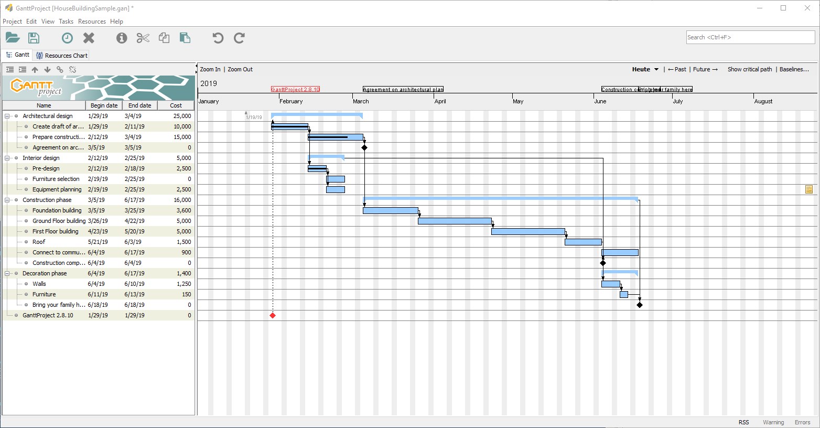The image size is (820, 428).
Task: Enable Show critical path
Action: tap(749, 69)
